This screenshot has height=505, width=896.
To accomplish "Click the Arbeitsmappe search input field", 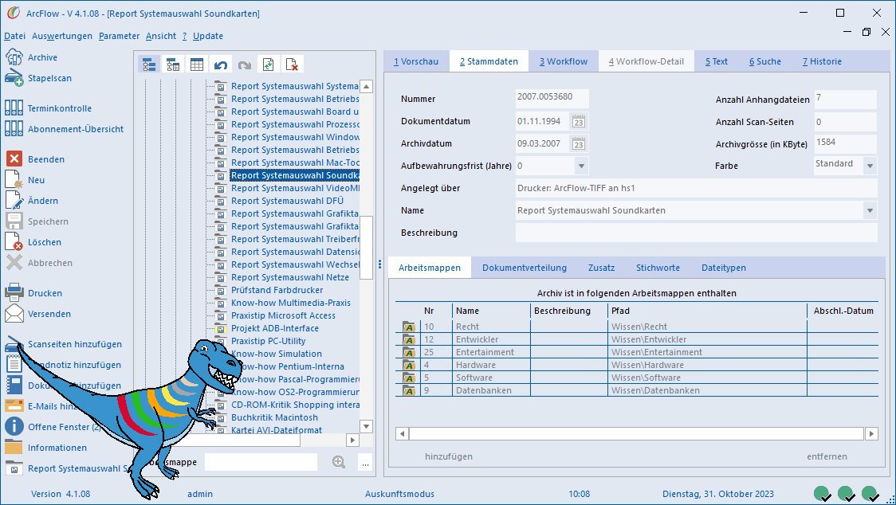I will click(261, 462).
